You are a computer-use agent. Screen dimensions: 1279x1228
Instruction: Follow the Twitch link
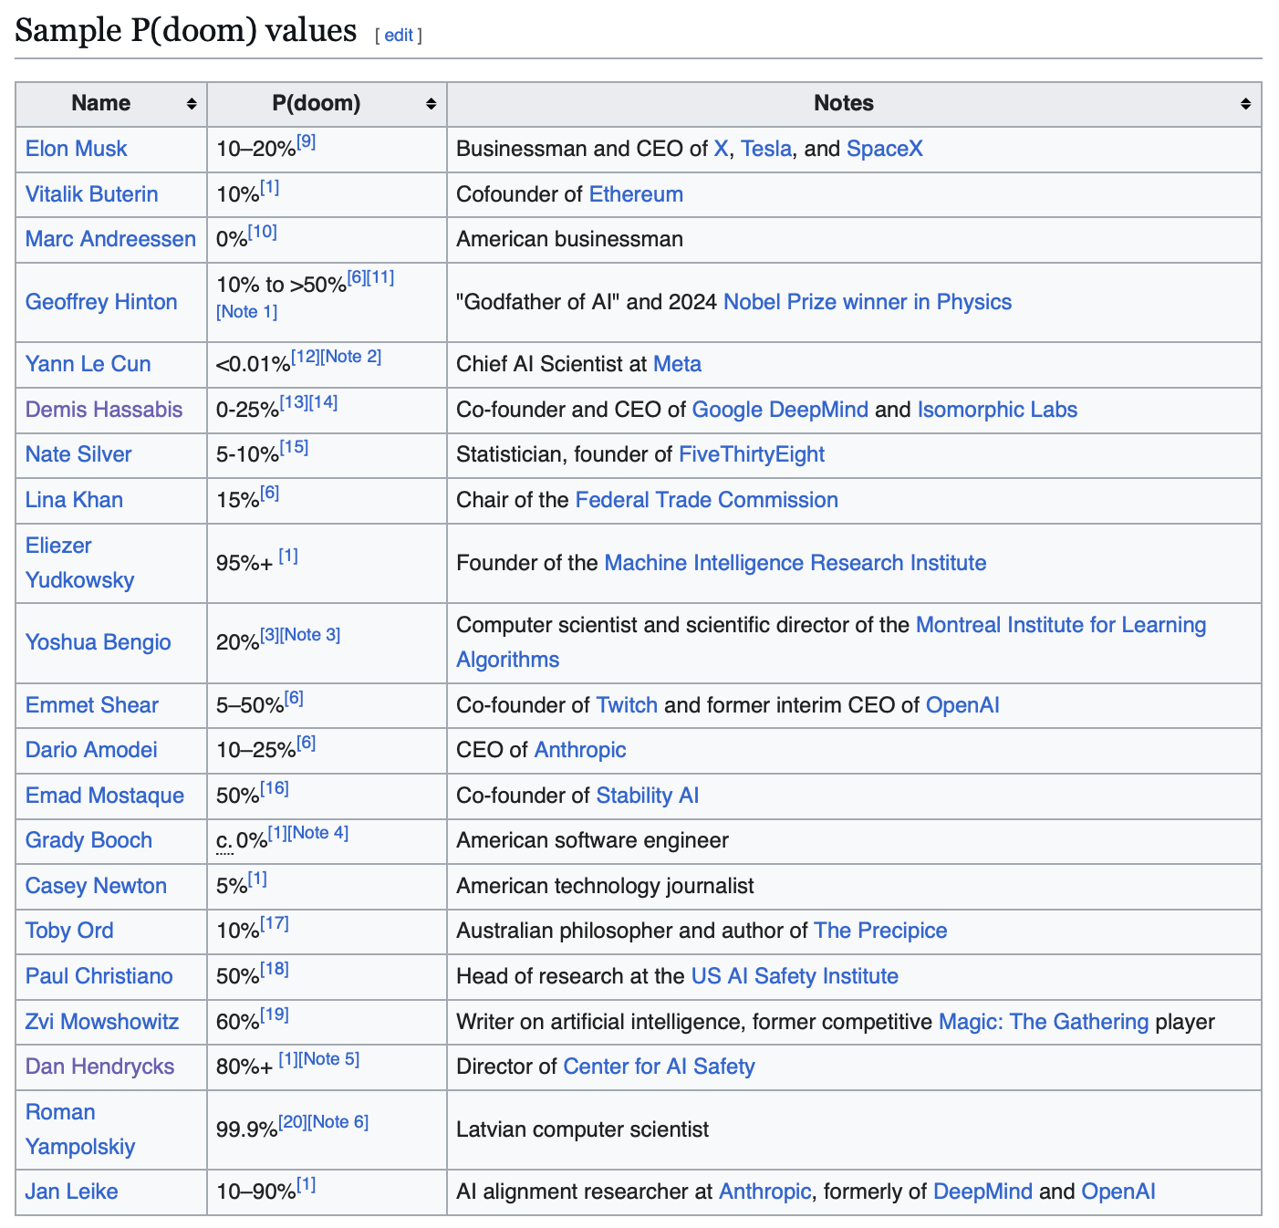[627, 705]
